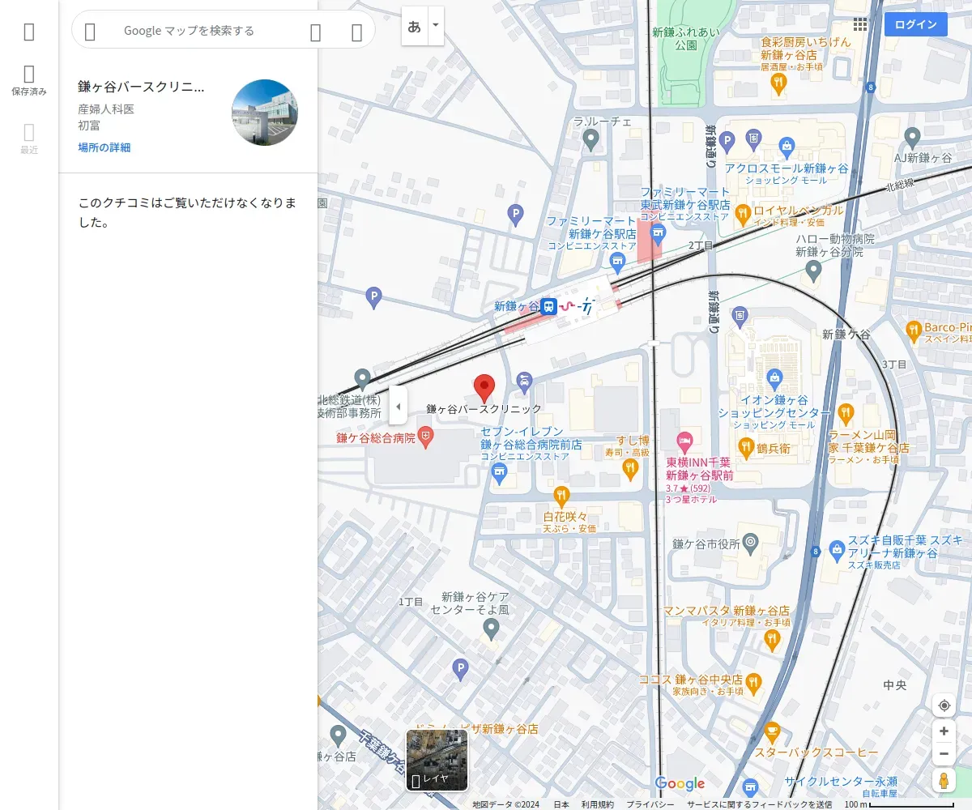Viewport: 972px width, 810px height.
Task: Select the 食彩厨房いちげん restaurant marker
Action: click(778, 84)
